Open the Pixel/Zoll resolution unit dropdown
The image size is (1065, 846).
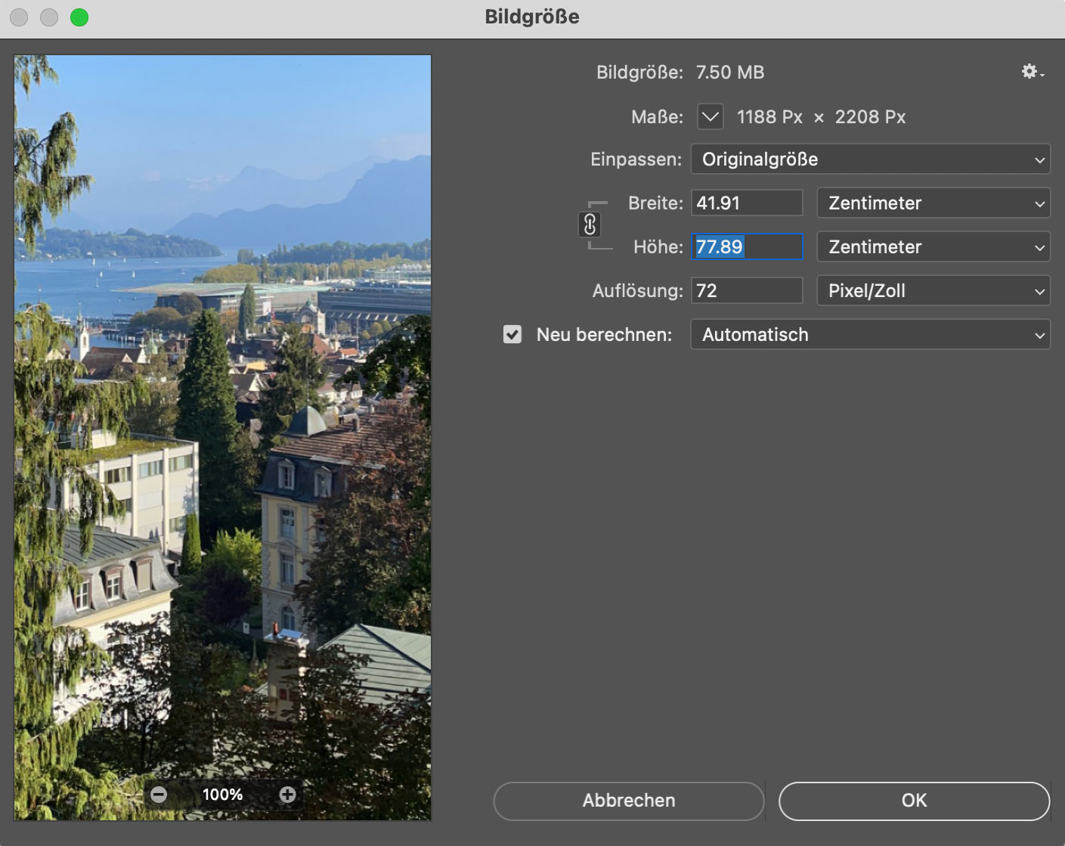[933, 291]
